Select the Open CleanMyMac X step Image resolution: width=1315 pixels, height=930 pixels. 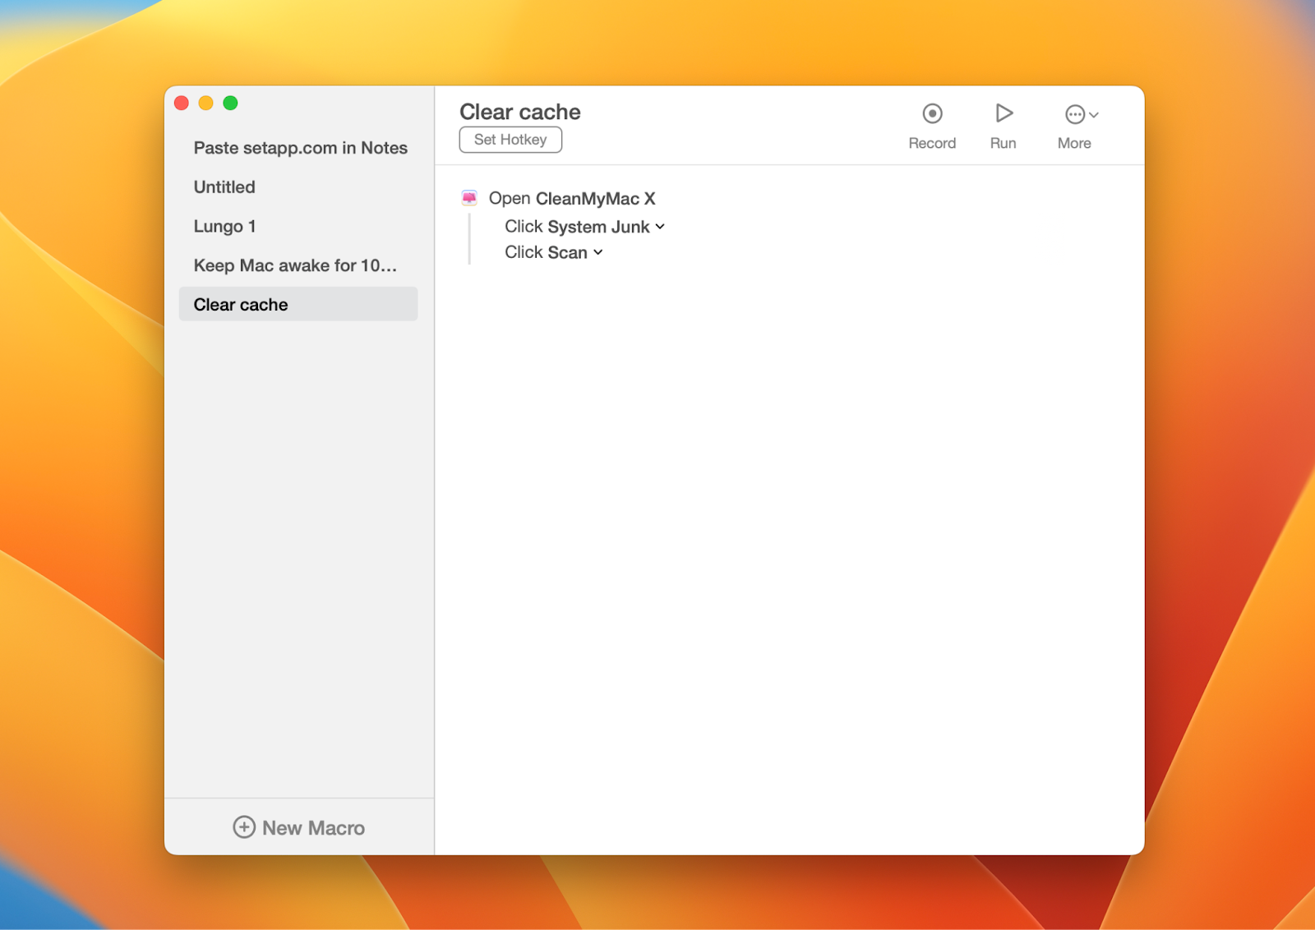(x=572, y=199)
